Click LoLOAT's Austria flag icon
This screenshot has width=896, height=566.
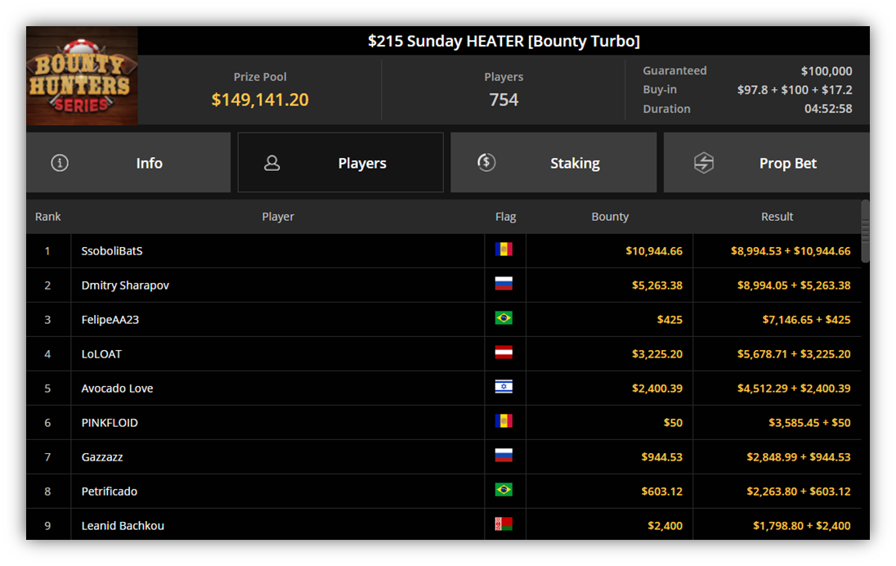coord(504,353)
